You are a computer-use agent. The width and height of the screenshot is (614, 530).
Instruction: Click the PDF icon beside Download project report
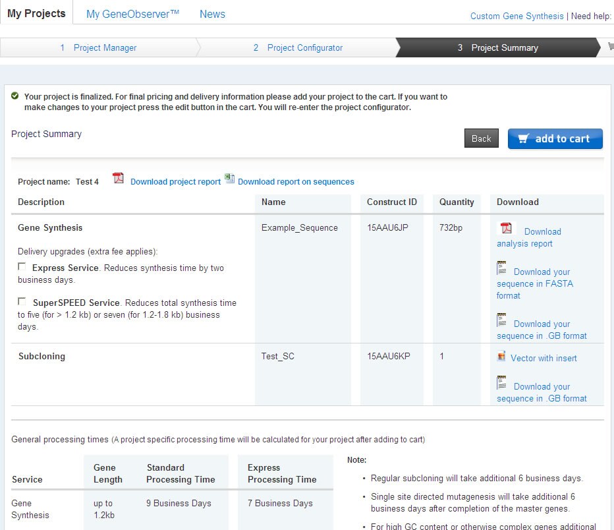pos(118,178)
